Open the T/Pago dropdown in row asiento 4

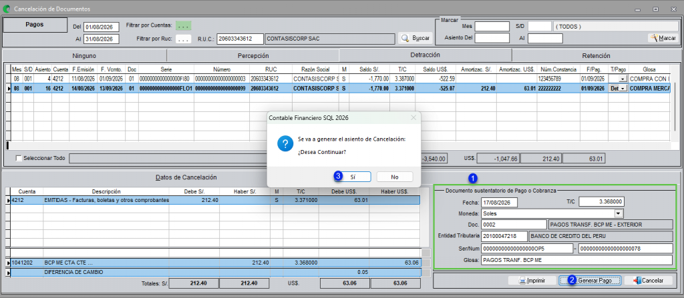623,79
